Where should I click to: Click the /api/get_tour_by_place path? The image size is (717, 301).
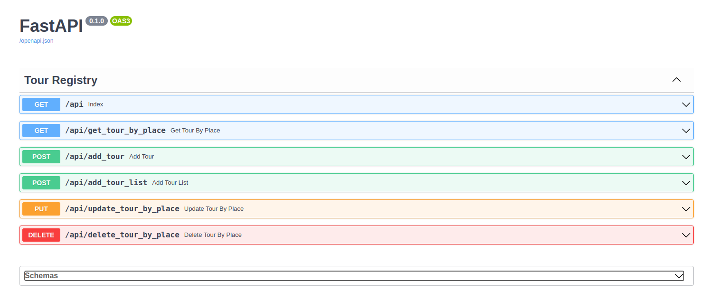click(x=115, y=131)
